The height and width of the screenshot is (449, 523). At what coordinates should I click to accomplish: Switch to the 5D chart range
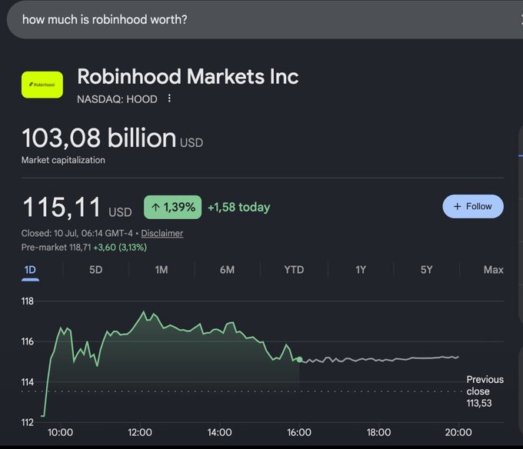(x=95, y=270)
